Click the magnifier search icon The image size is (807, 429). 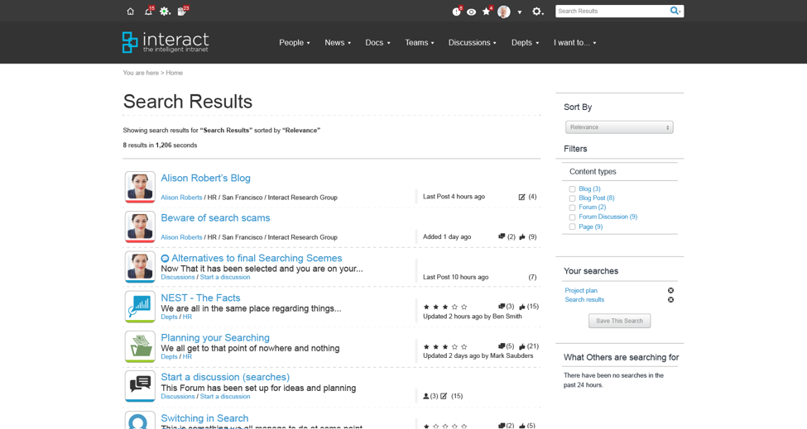point(675,11)
